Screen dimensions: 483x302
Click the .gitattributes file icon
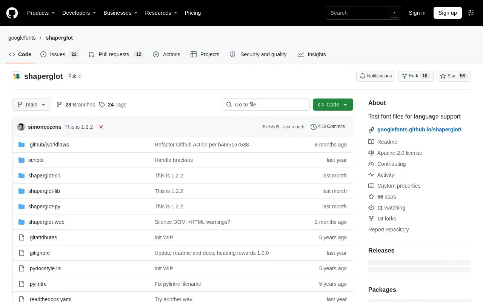pos(22,237)
